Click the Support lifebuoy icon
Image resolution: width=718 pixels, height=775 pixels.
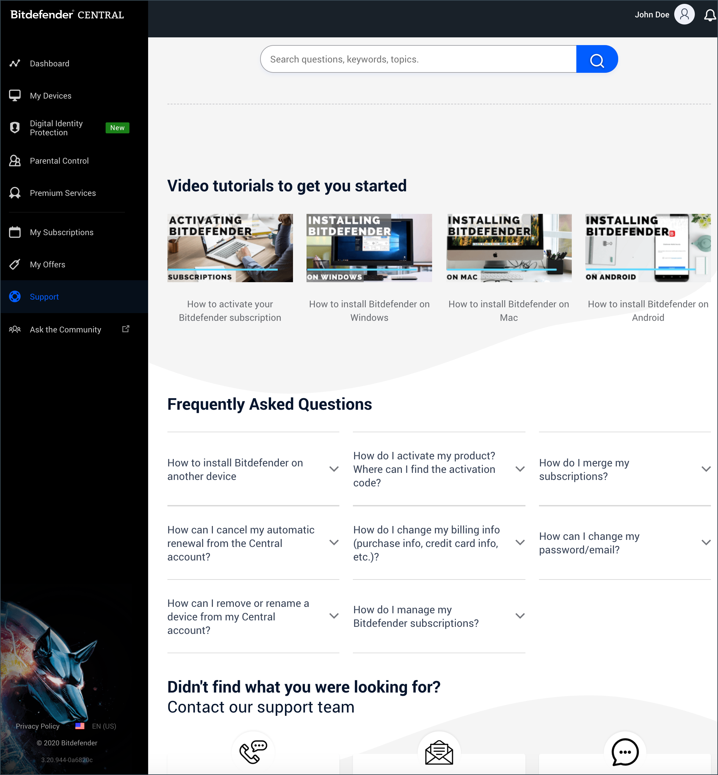tap(15, 297)
